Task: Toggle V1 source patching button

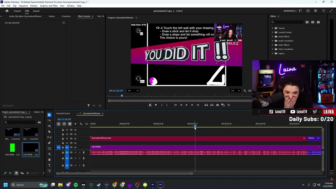Action: (x=59, y=147)
